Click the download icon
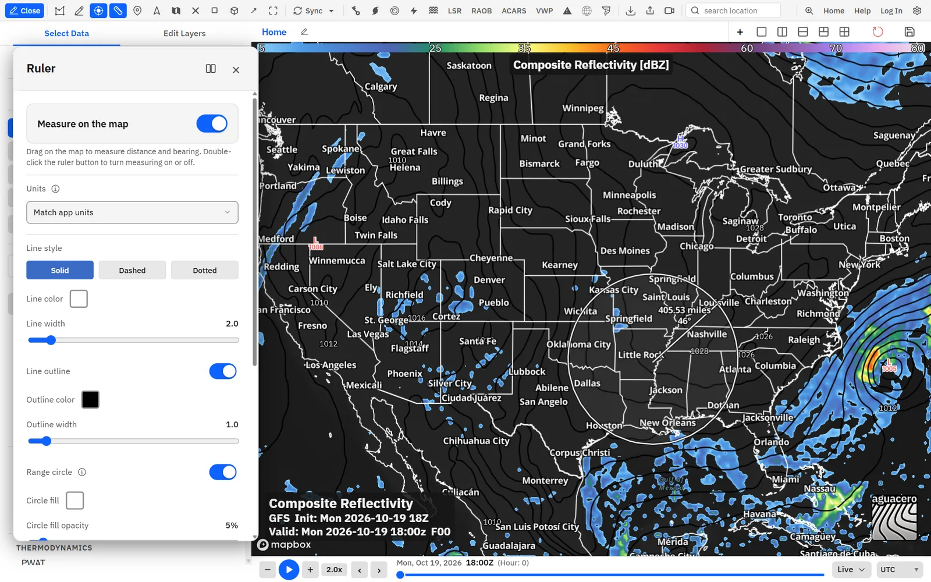The height and width of the screenshot is (582, 931). point(630,10)
